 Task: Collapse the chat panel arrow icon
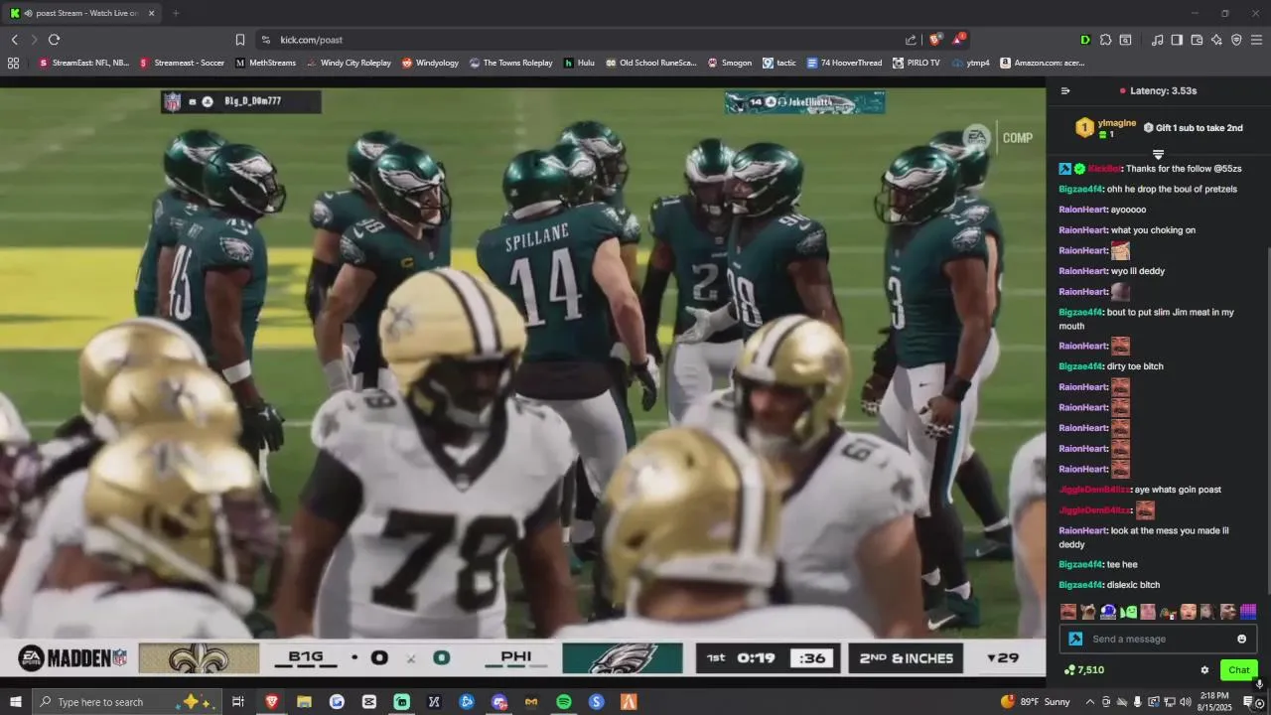pyautogui.click(x=1065, y=90)
